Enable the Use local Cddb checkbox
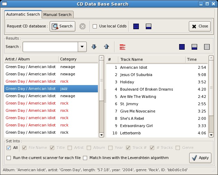Image resolution: width=218 pixels, height=175 pixels. (x=95, y=26)
